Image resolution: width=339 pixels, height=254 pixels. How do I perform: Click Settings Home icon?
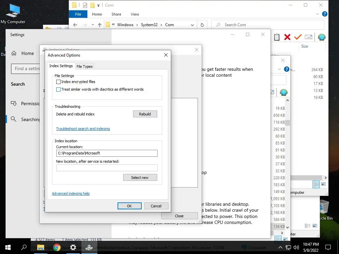click(14, 53)
